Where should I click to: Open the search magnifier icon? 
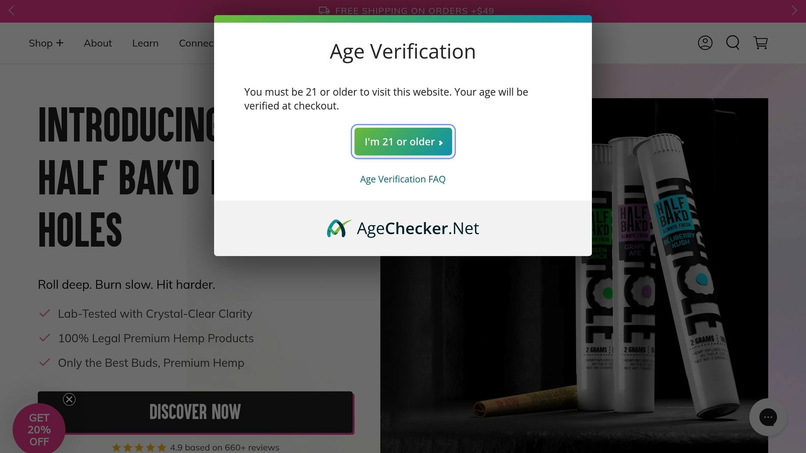tap(733, 43)
